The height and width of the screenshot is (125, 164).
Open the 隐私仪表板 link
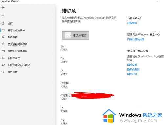133,69
